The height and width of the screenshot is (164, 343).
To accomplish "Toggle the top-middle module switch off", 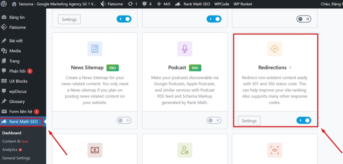I will coord(214,19).
